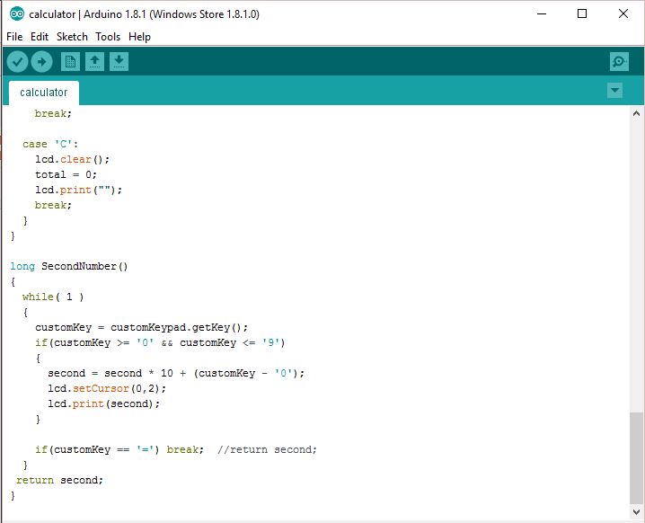Select the calculator sketch tab

pyautogui.click(x=44, y=93)
